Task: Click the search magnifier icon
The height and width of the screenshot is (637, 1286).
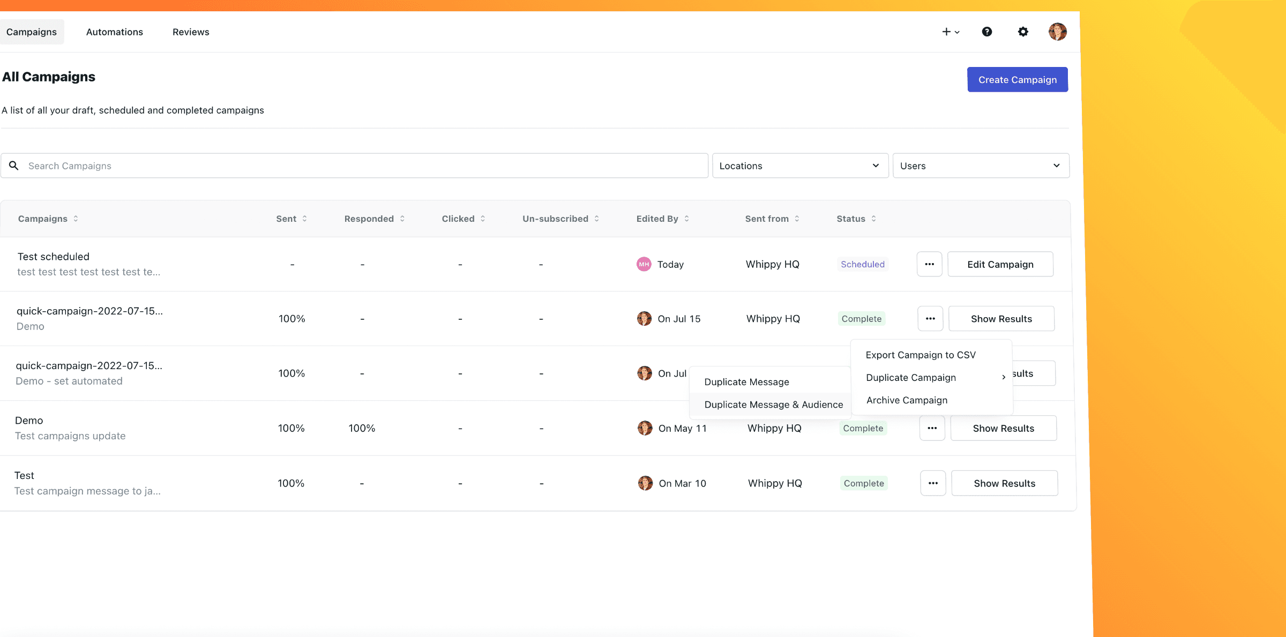Action: pos(14,166)
